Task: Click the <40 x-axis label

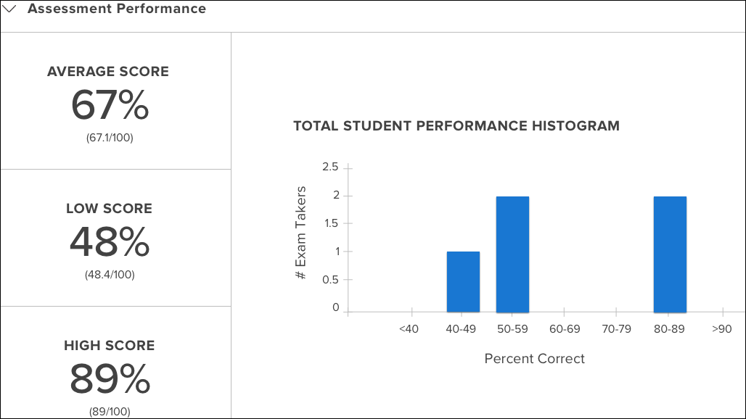Action: pos(409,328)
